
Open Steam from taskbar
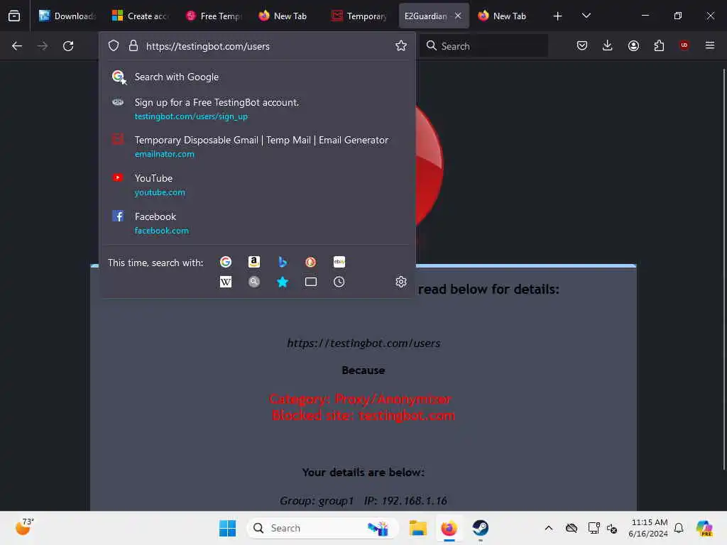click(481, 528)
